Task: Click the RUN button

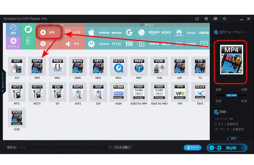Action: tap(227, 148)
